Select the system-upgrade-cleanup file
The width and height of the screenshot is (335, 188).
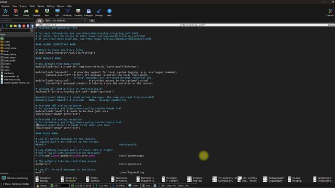click(x=16, y=83)
